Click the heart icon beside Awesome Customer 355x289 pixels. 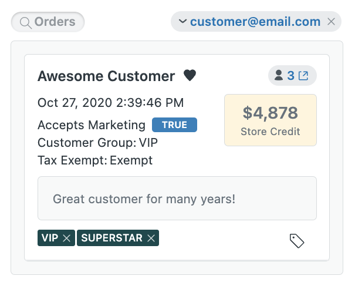click(x=190, y=75)
